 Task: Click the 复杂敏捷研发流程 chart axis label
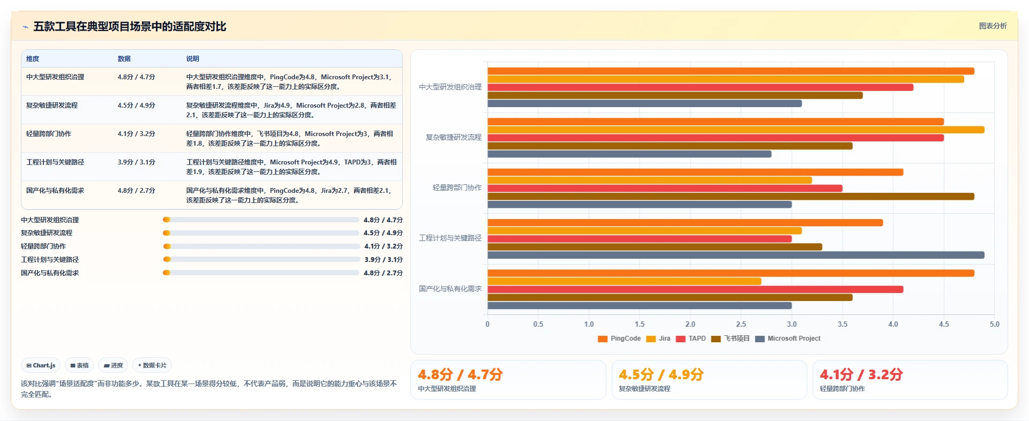coord(453,137)
